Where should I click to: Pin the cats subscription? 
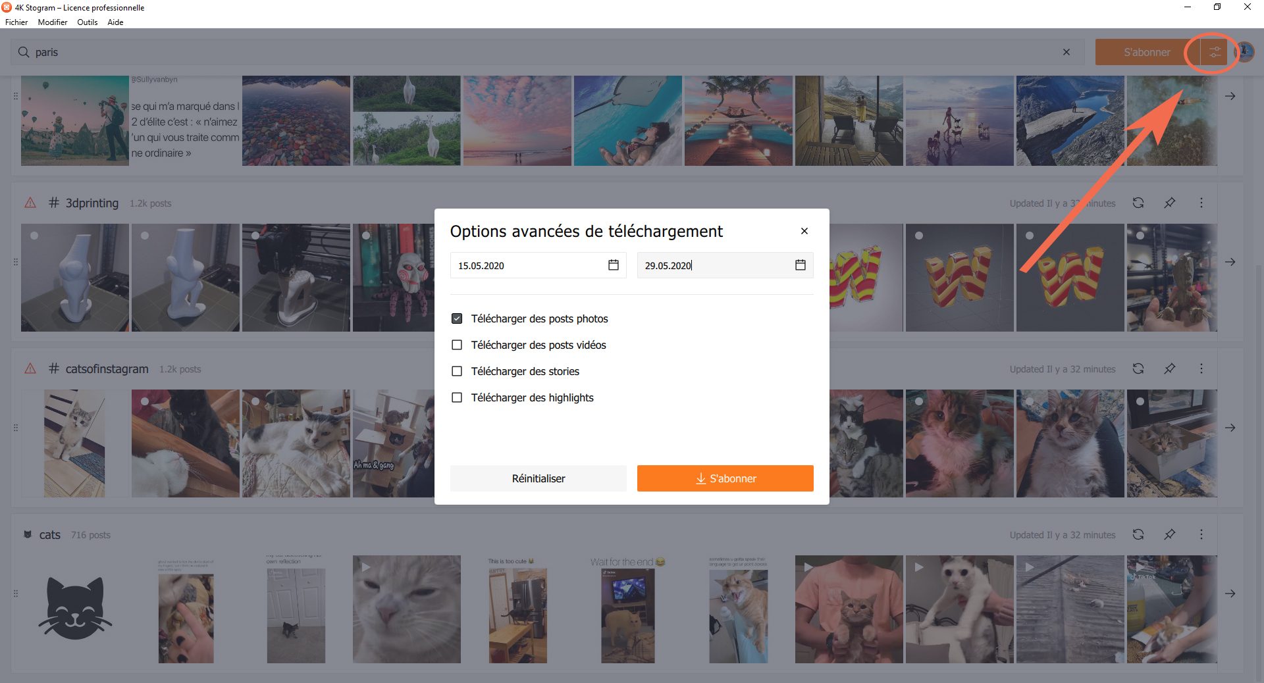click(1169, 534)
